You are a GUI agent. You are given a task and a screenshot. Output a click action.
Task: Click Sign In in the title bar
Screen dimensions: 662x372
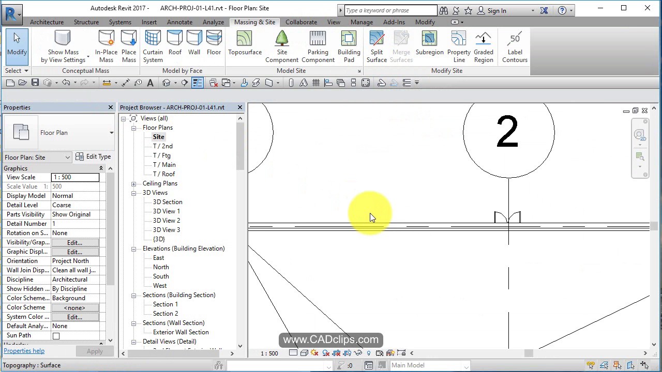(x=496, y=10)
